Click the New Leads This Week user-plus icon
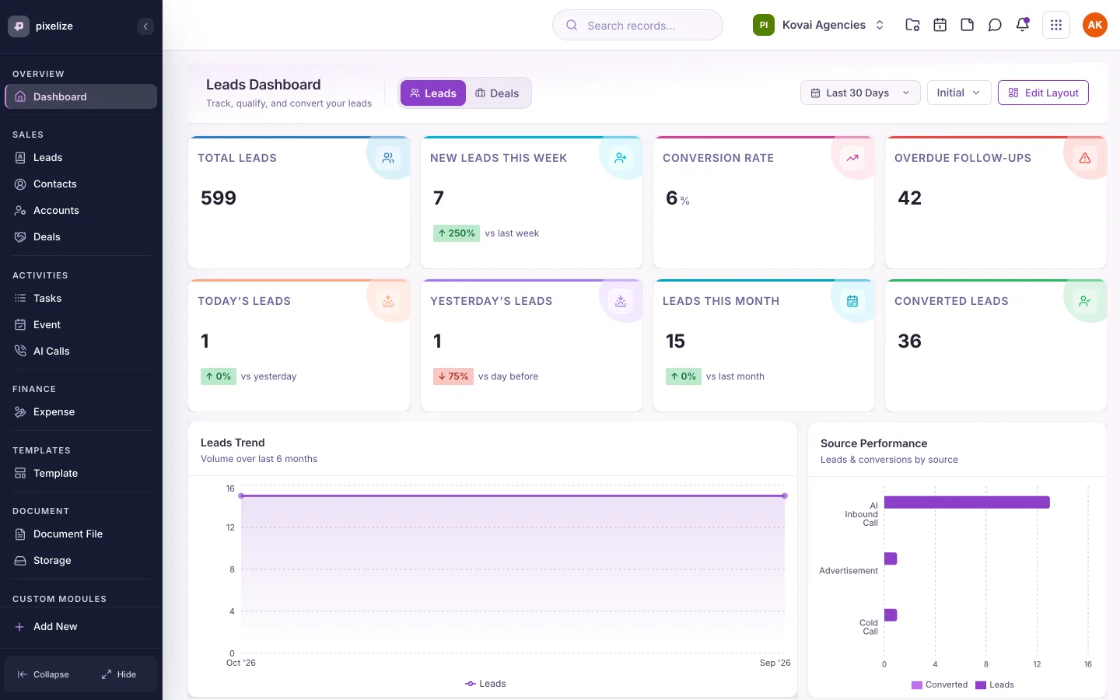The width and height of the screenshot is (1120, 700). click(621, 158)
